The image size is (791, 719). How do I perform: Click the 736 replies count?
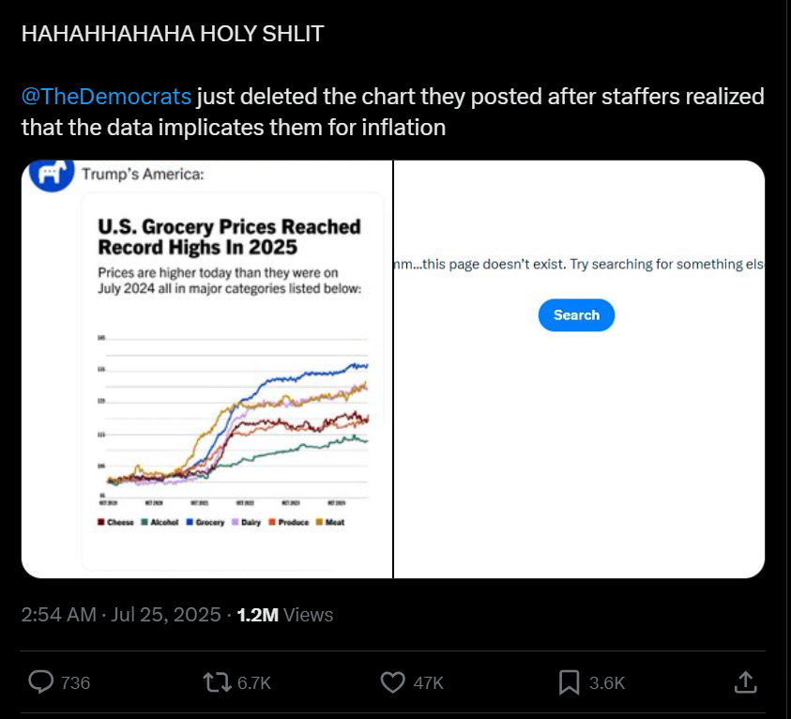click(75, 682)
